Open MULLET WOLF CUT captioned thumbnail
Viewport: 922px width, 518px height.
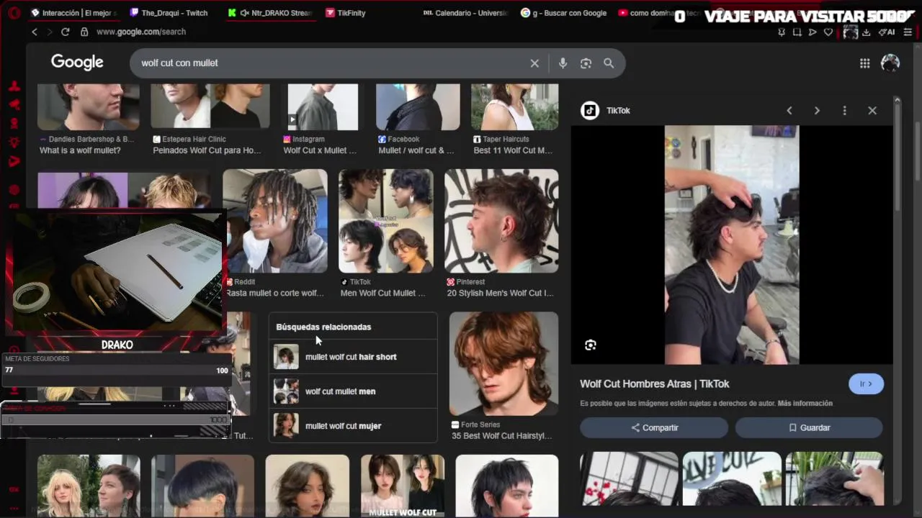pos(403,486)
